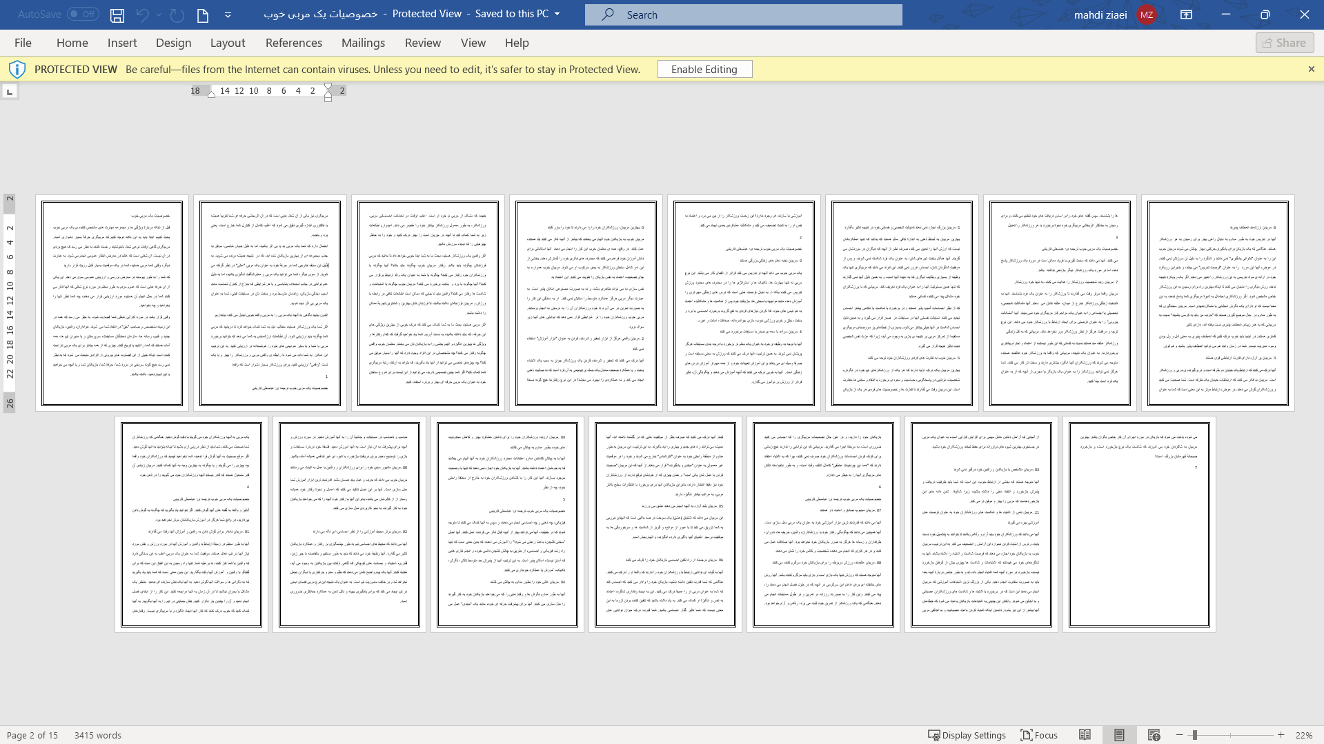Screen dimensions: 1324x744
Task: Switch to the Design tab
Action: 174,43
